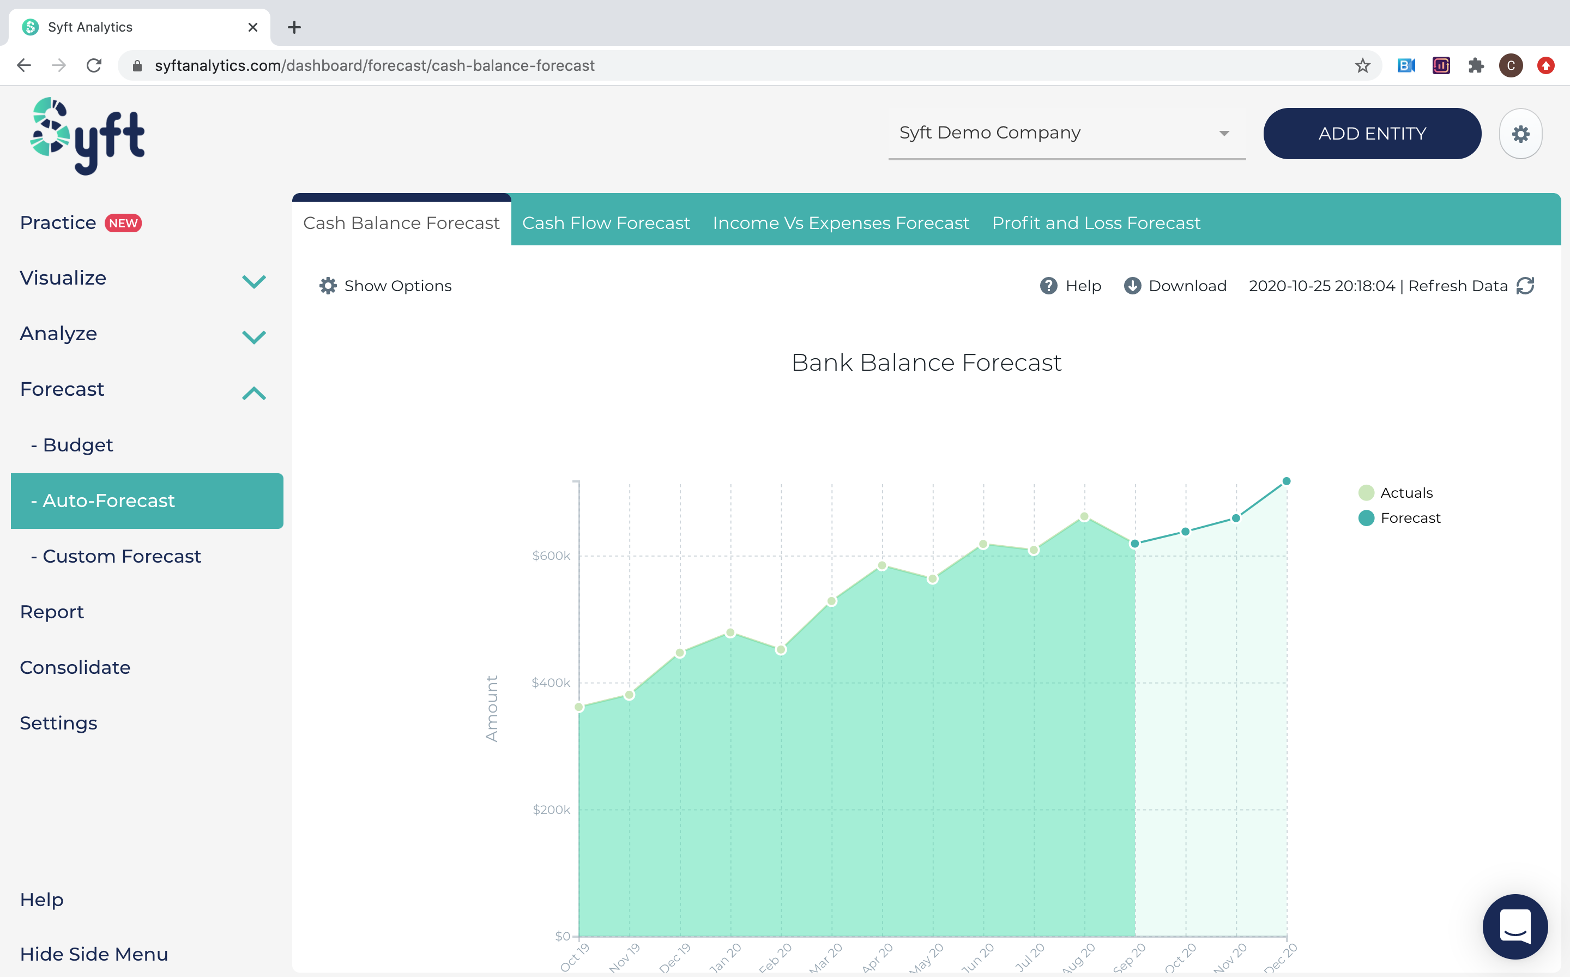Open the Intercom chat bubble
The width and height of the screenshot is (1570, 977).
click(x=1514, y=927)
